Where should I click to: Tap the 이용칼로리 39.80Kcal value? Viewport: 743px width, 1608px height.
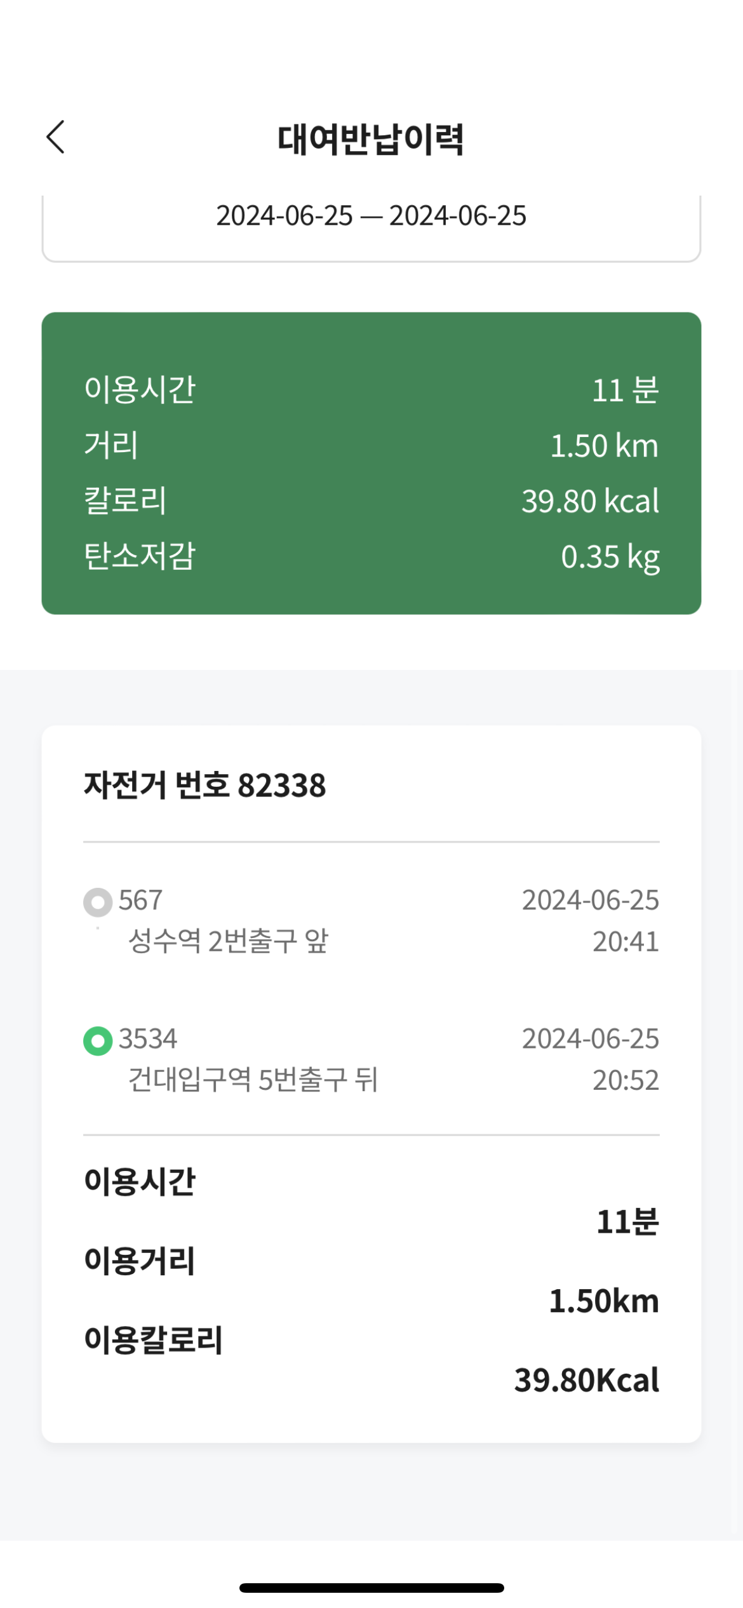[x=587, y=1380]
